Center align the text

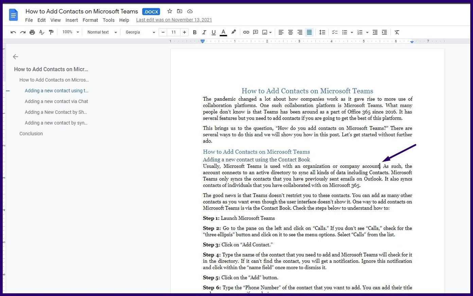pyautogui.click(x=291, y=32)
